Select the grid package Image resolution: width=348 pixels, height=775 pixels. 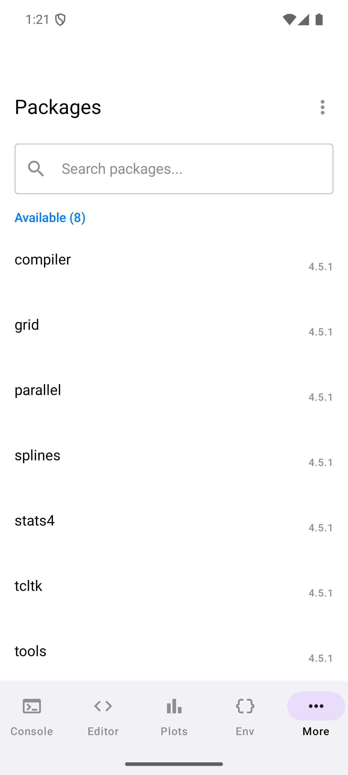pos(27,325)
